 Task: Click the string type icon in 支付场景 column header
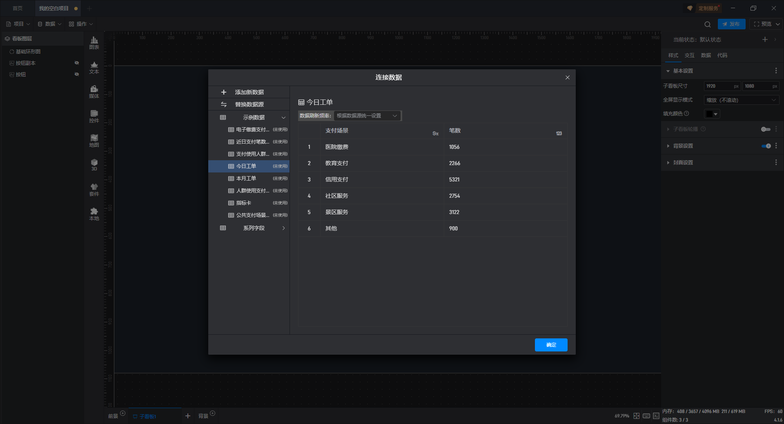point(436,134)
